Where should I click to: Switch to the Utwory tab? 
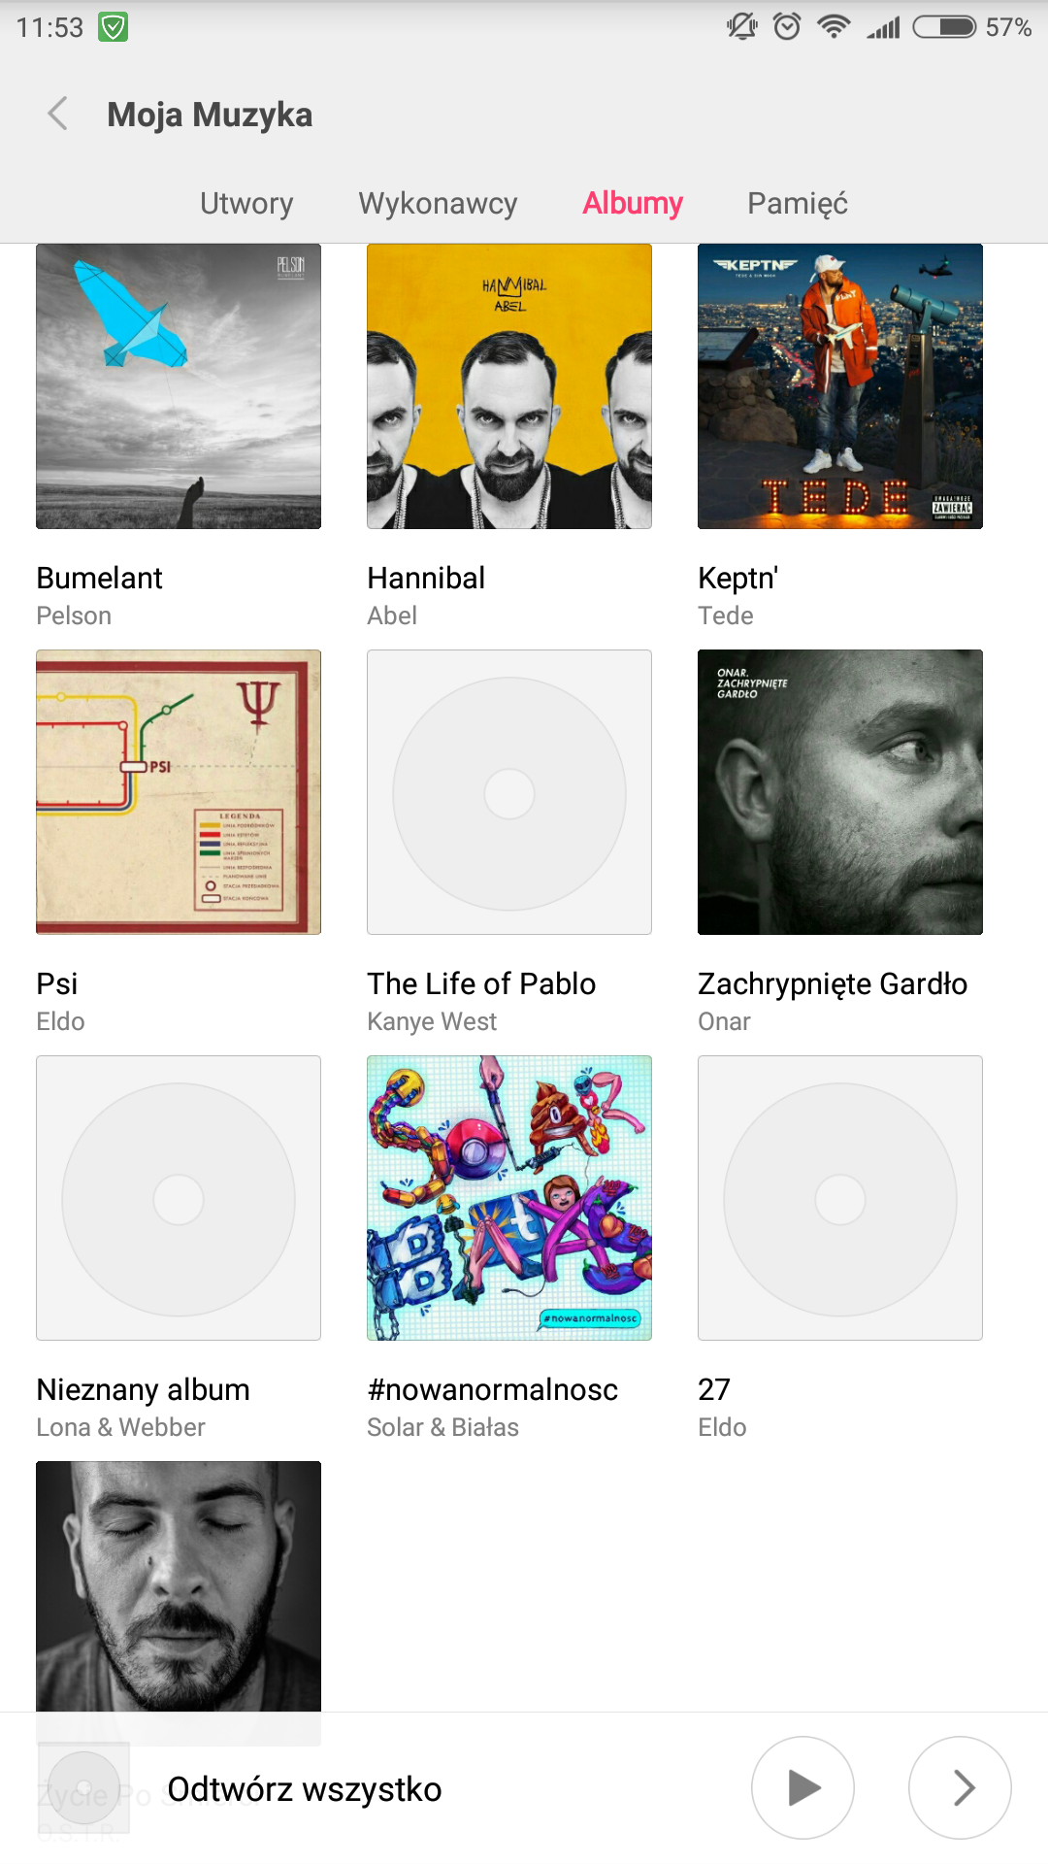[x=246, y=203]
